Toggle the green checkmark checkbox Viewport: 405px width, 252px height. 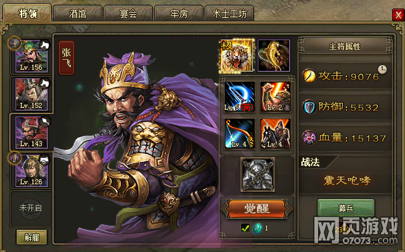(245, 228)
